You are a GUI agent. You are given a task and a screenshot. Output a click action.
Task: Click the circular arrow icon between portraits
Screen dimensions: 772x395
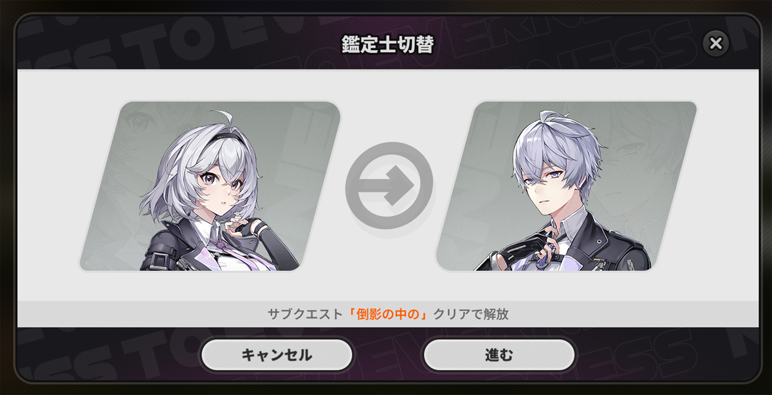pyautogui.click(x=389, y=185)
